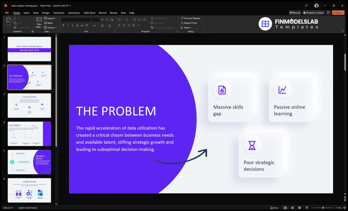Click Convert to SmartArt

[x=163, y=27]
